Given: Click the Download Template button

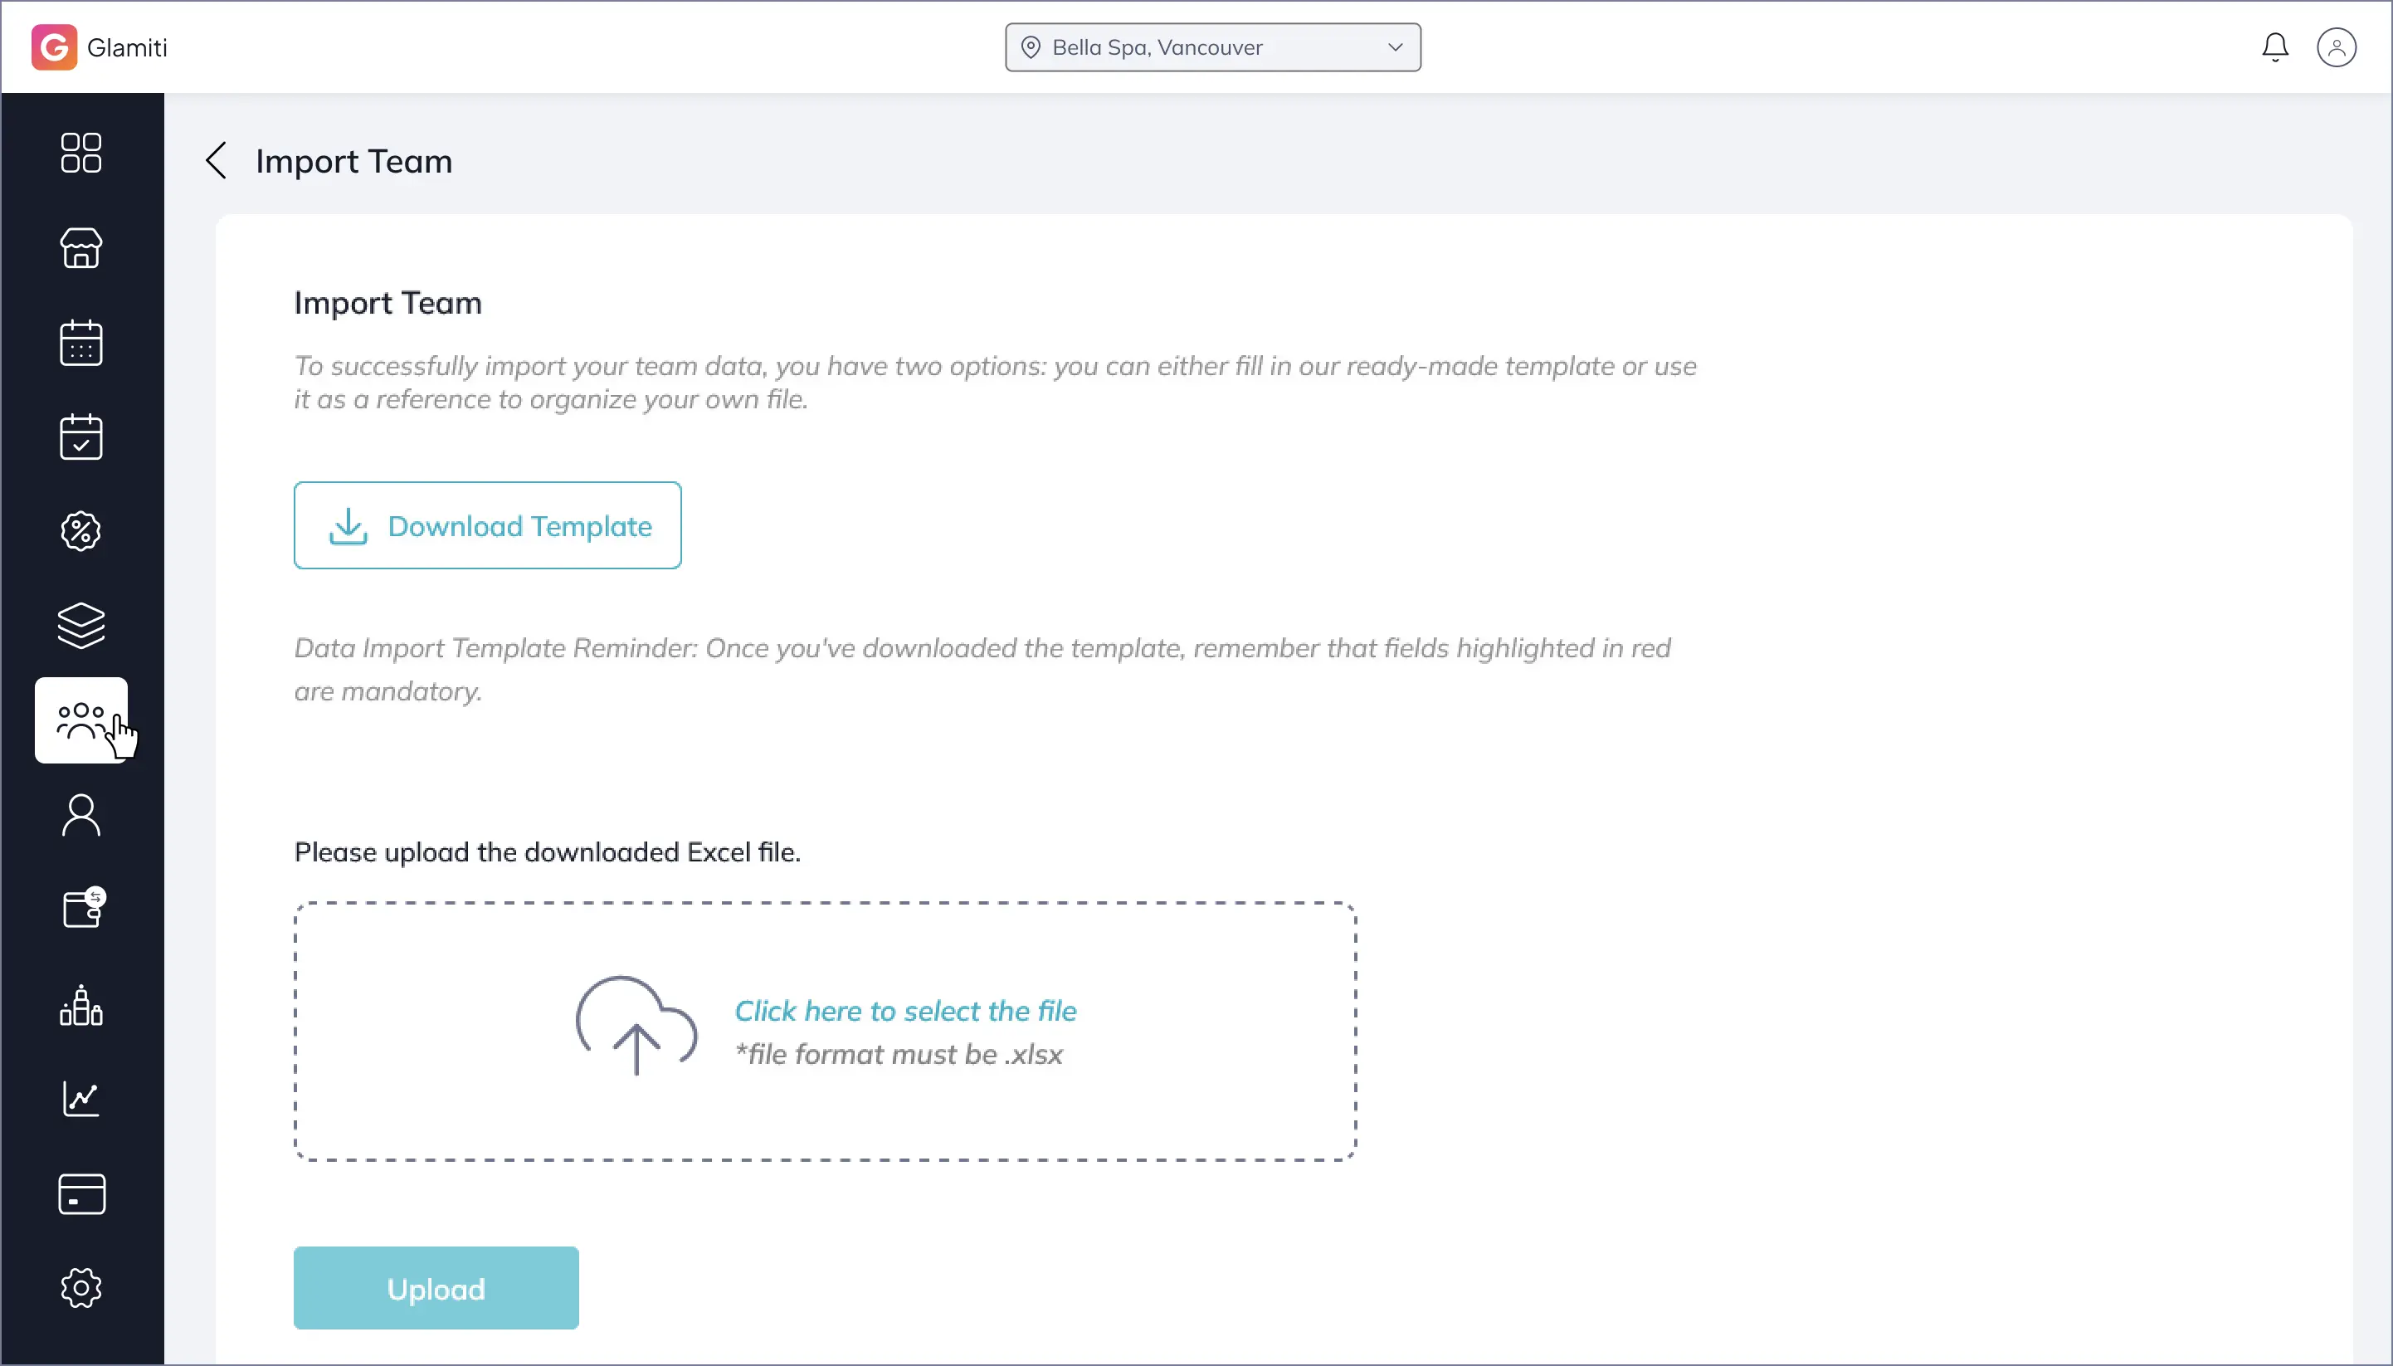Looking at the screenshot, I should (x=487, y=525).
